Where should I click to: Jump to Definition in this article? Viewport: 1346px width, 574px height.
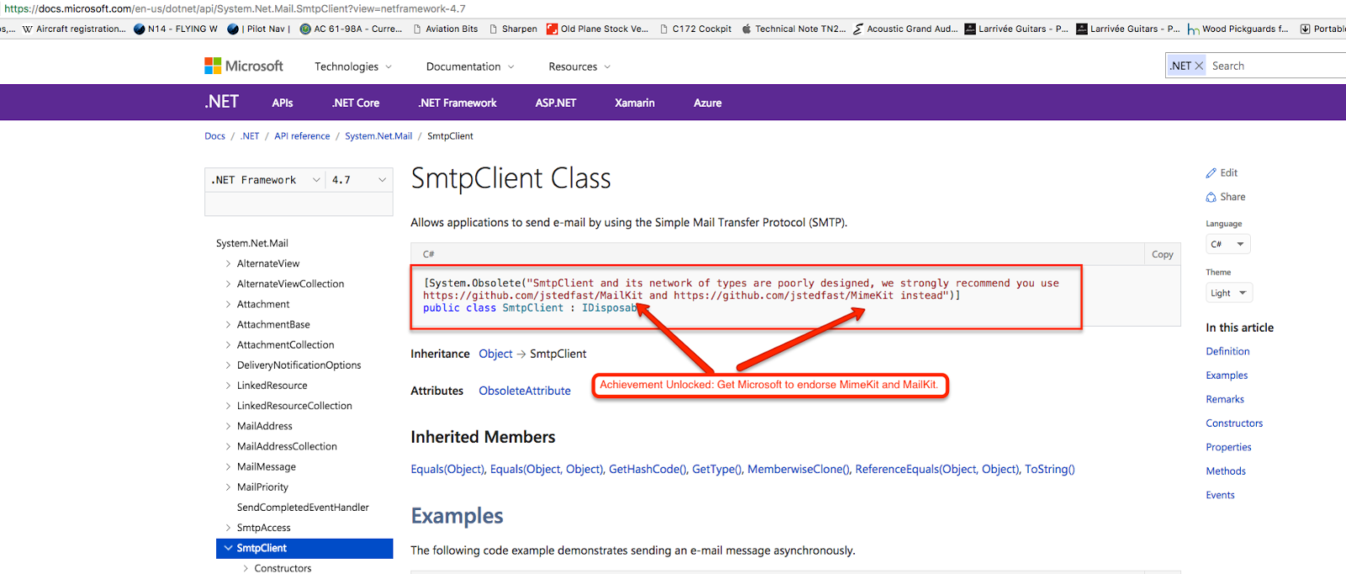[x=1227, y=351]
